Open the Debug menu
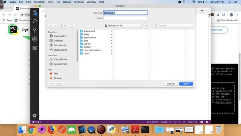241x136 pixels. click(67, 2)
